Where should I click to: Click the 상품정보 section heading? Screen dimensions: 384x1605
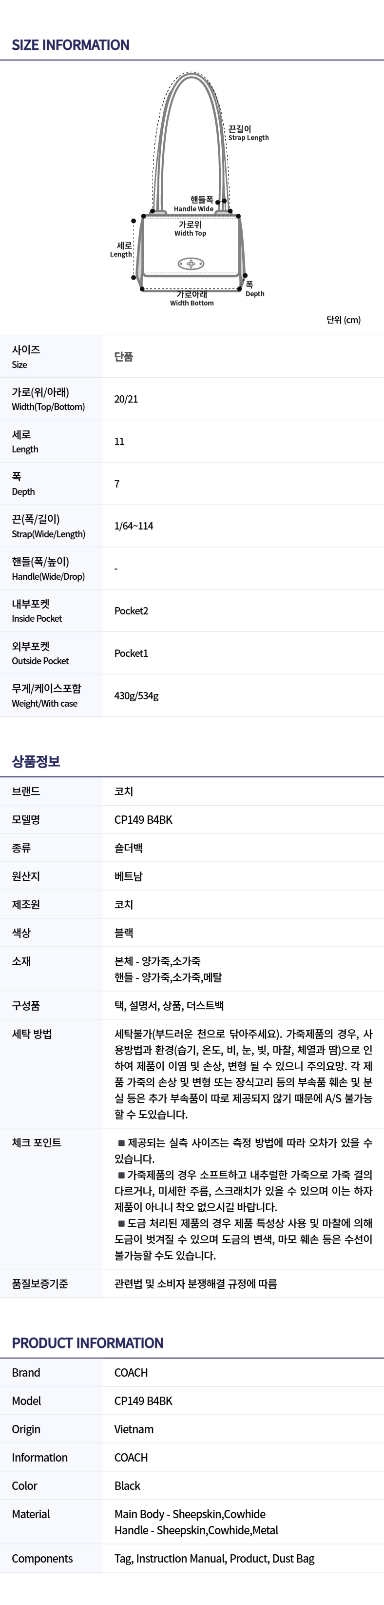pos(36,761)
